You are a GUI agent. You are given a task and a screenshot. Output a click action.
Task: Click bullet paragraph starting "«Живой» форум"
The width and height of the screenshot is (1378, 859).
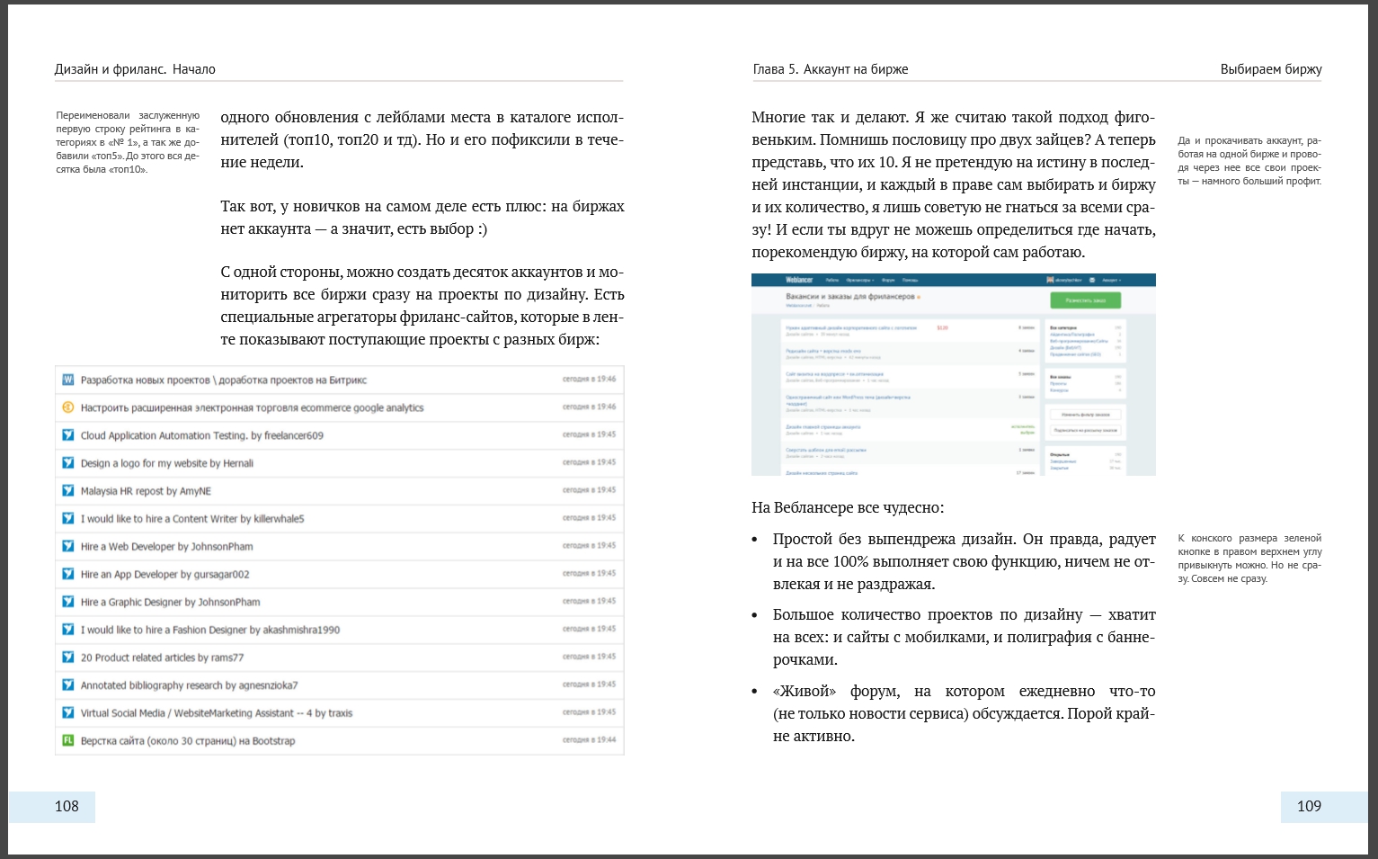click(965, 713)
